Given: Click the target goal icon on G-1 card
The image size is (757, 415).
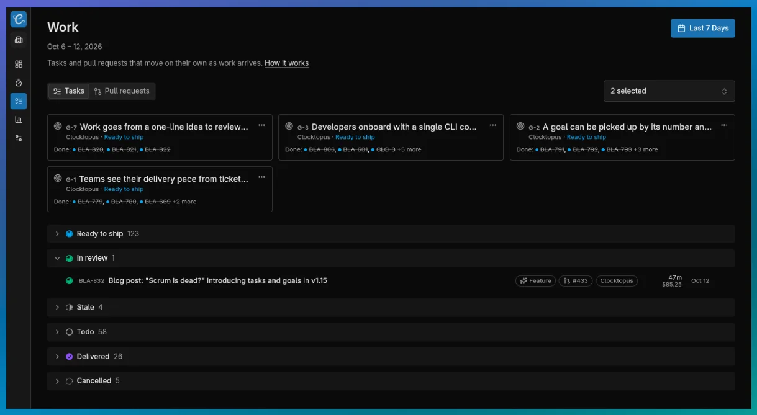Looking at the screenshot, I should pyautogui.click(x=58, y=178).
